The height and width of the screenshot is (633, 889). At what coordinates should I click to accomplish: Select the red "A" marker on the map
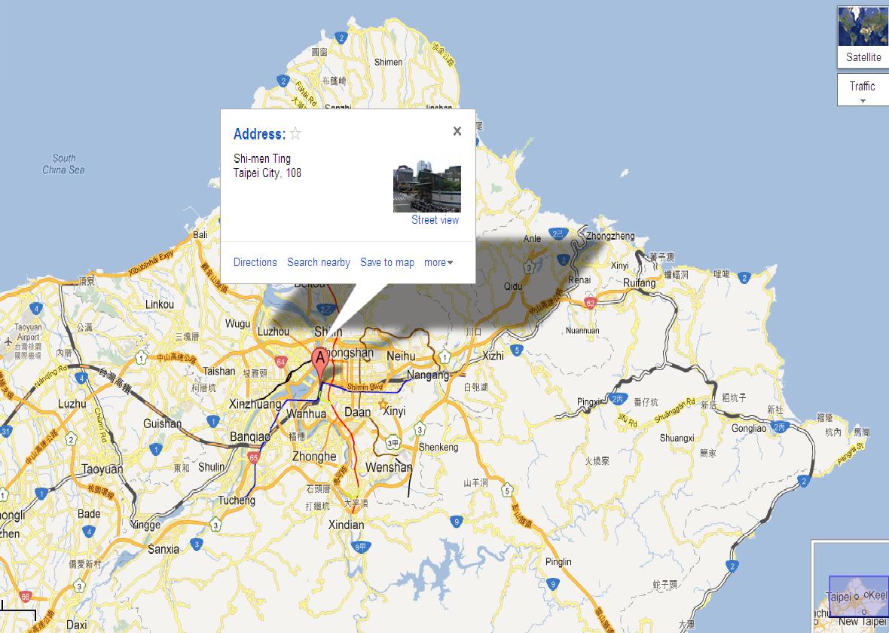pos(319,356)
